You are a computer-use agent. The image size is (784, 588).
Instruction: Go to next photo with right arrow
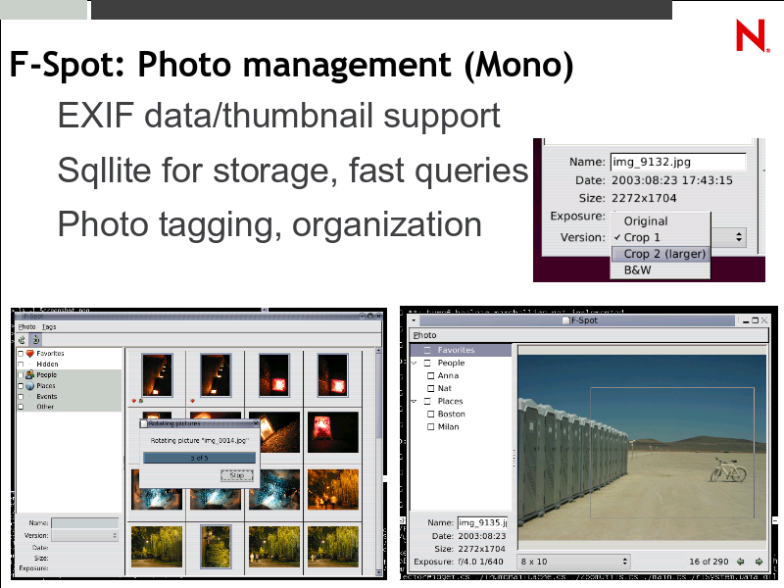click(x=759, y=562)
